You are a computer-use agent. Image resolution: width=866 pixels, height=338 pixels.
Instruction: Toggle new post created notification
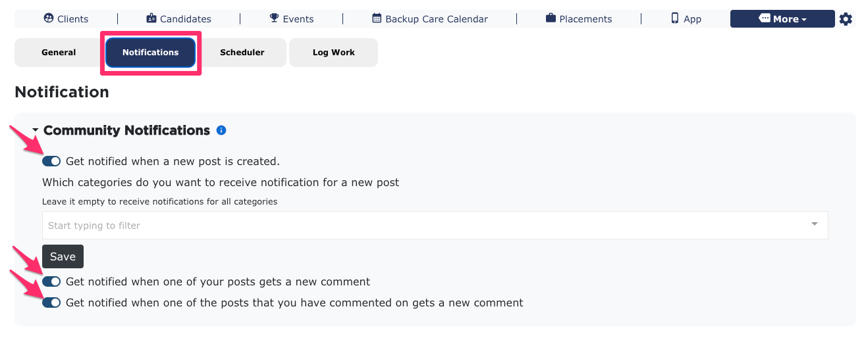[51, 161]
